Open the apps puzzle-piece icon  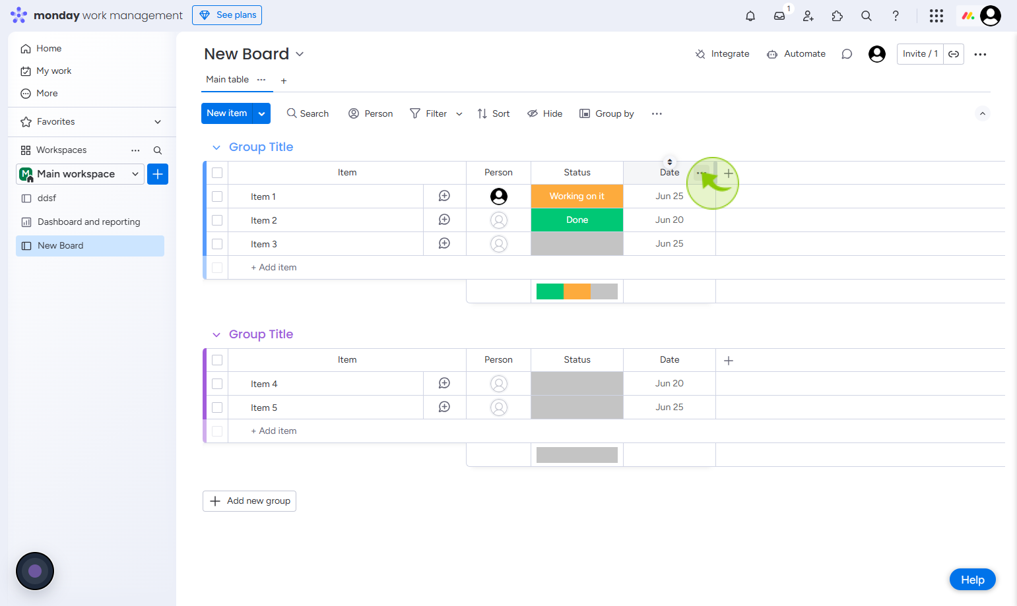(x=837, y=16)
